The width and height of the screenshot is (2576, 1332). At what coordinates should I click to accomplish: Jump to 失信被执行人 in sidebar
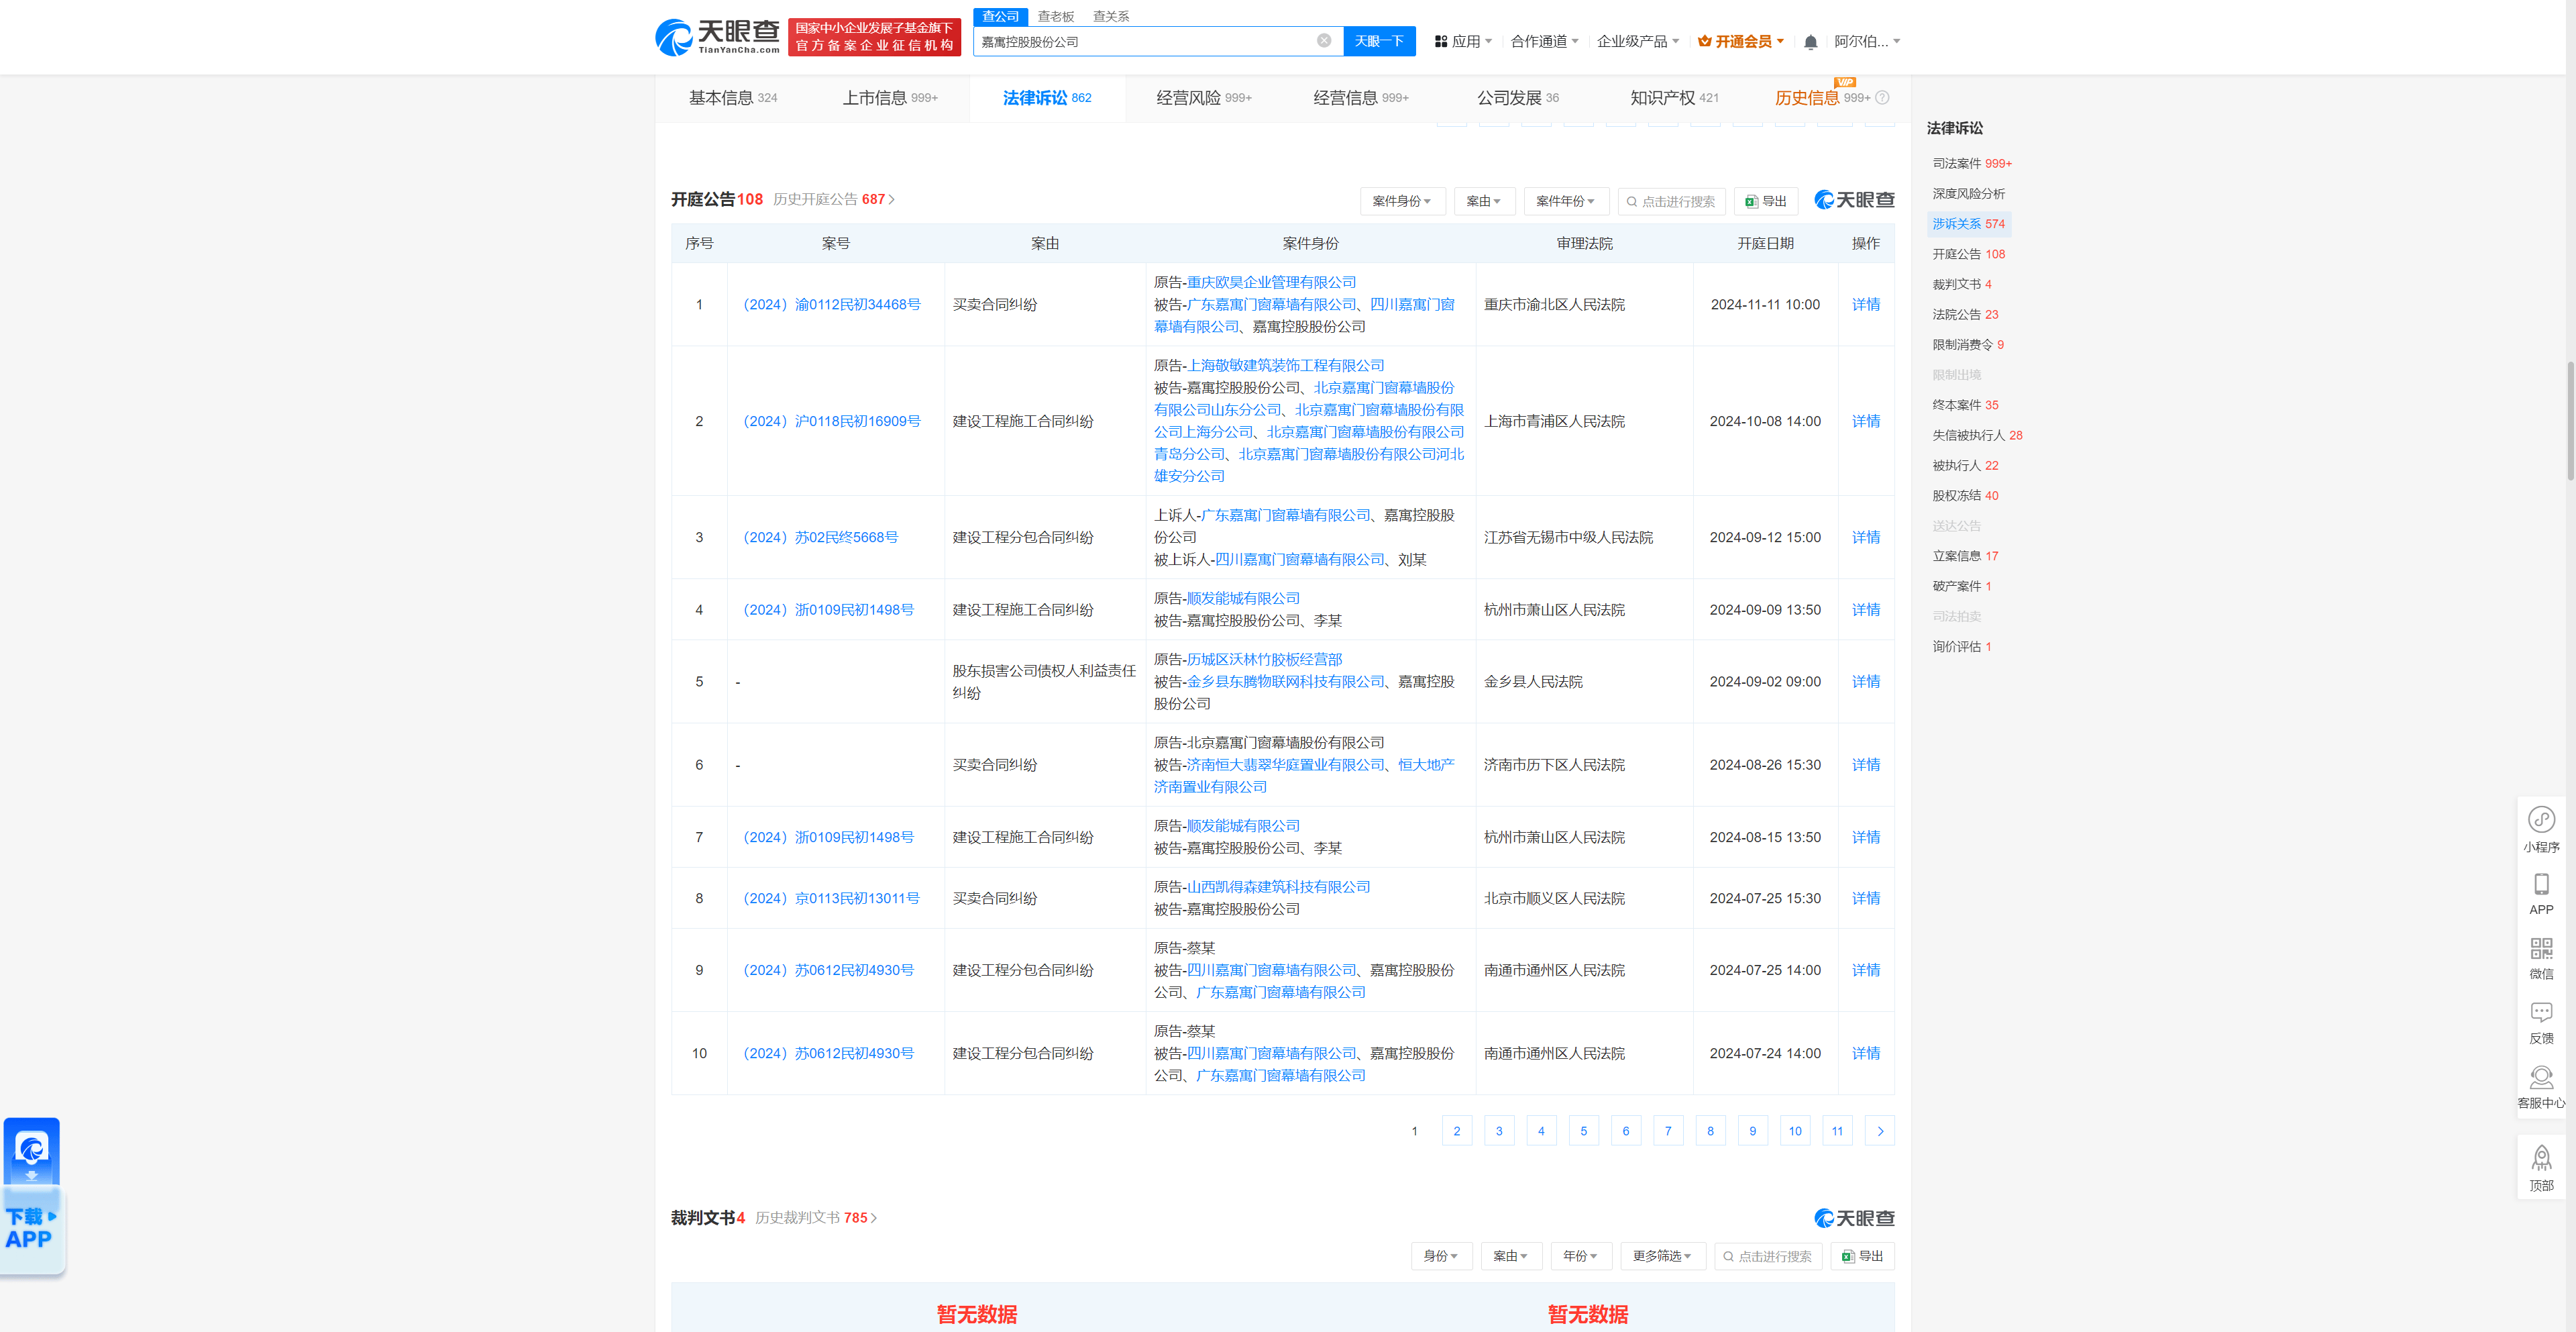(x=1977, y=435)
